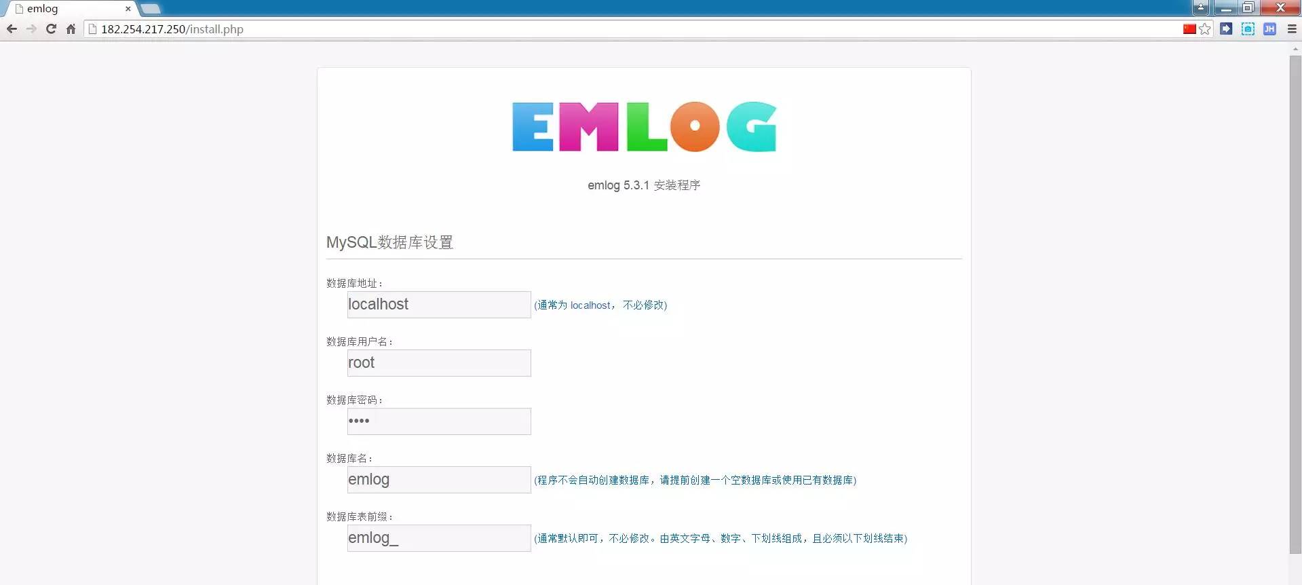Reload the install.php page
Viewport: 1302px width, 585px height.
click(x=51, y=29)
